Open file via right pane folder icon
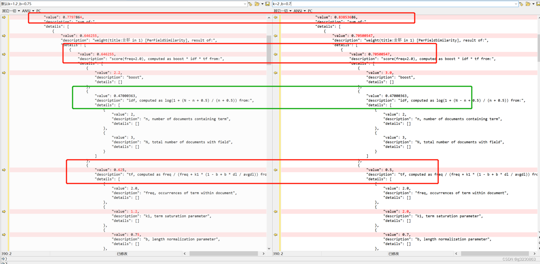540x264 pixels. pyautogui.click(x=528, y=4)
